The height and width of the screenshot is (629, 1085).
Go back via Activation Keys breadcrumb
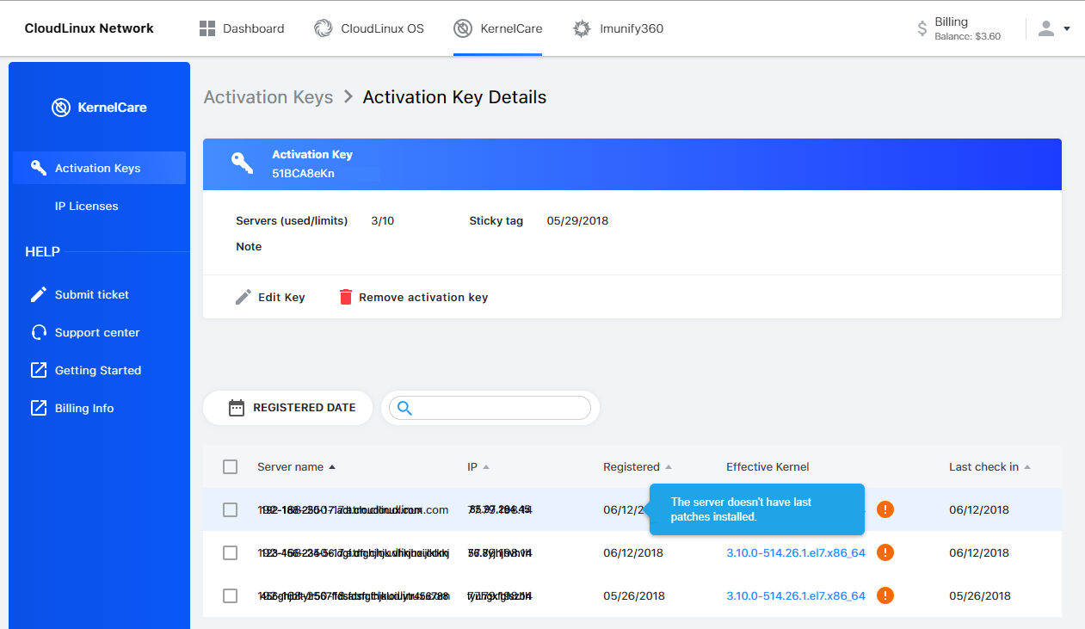click(268, 97)
